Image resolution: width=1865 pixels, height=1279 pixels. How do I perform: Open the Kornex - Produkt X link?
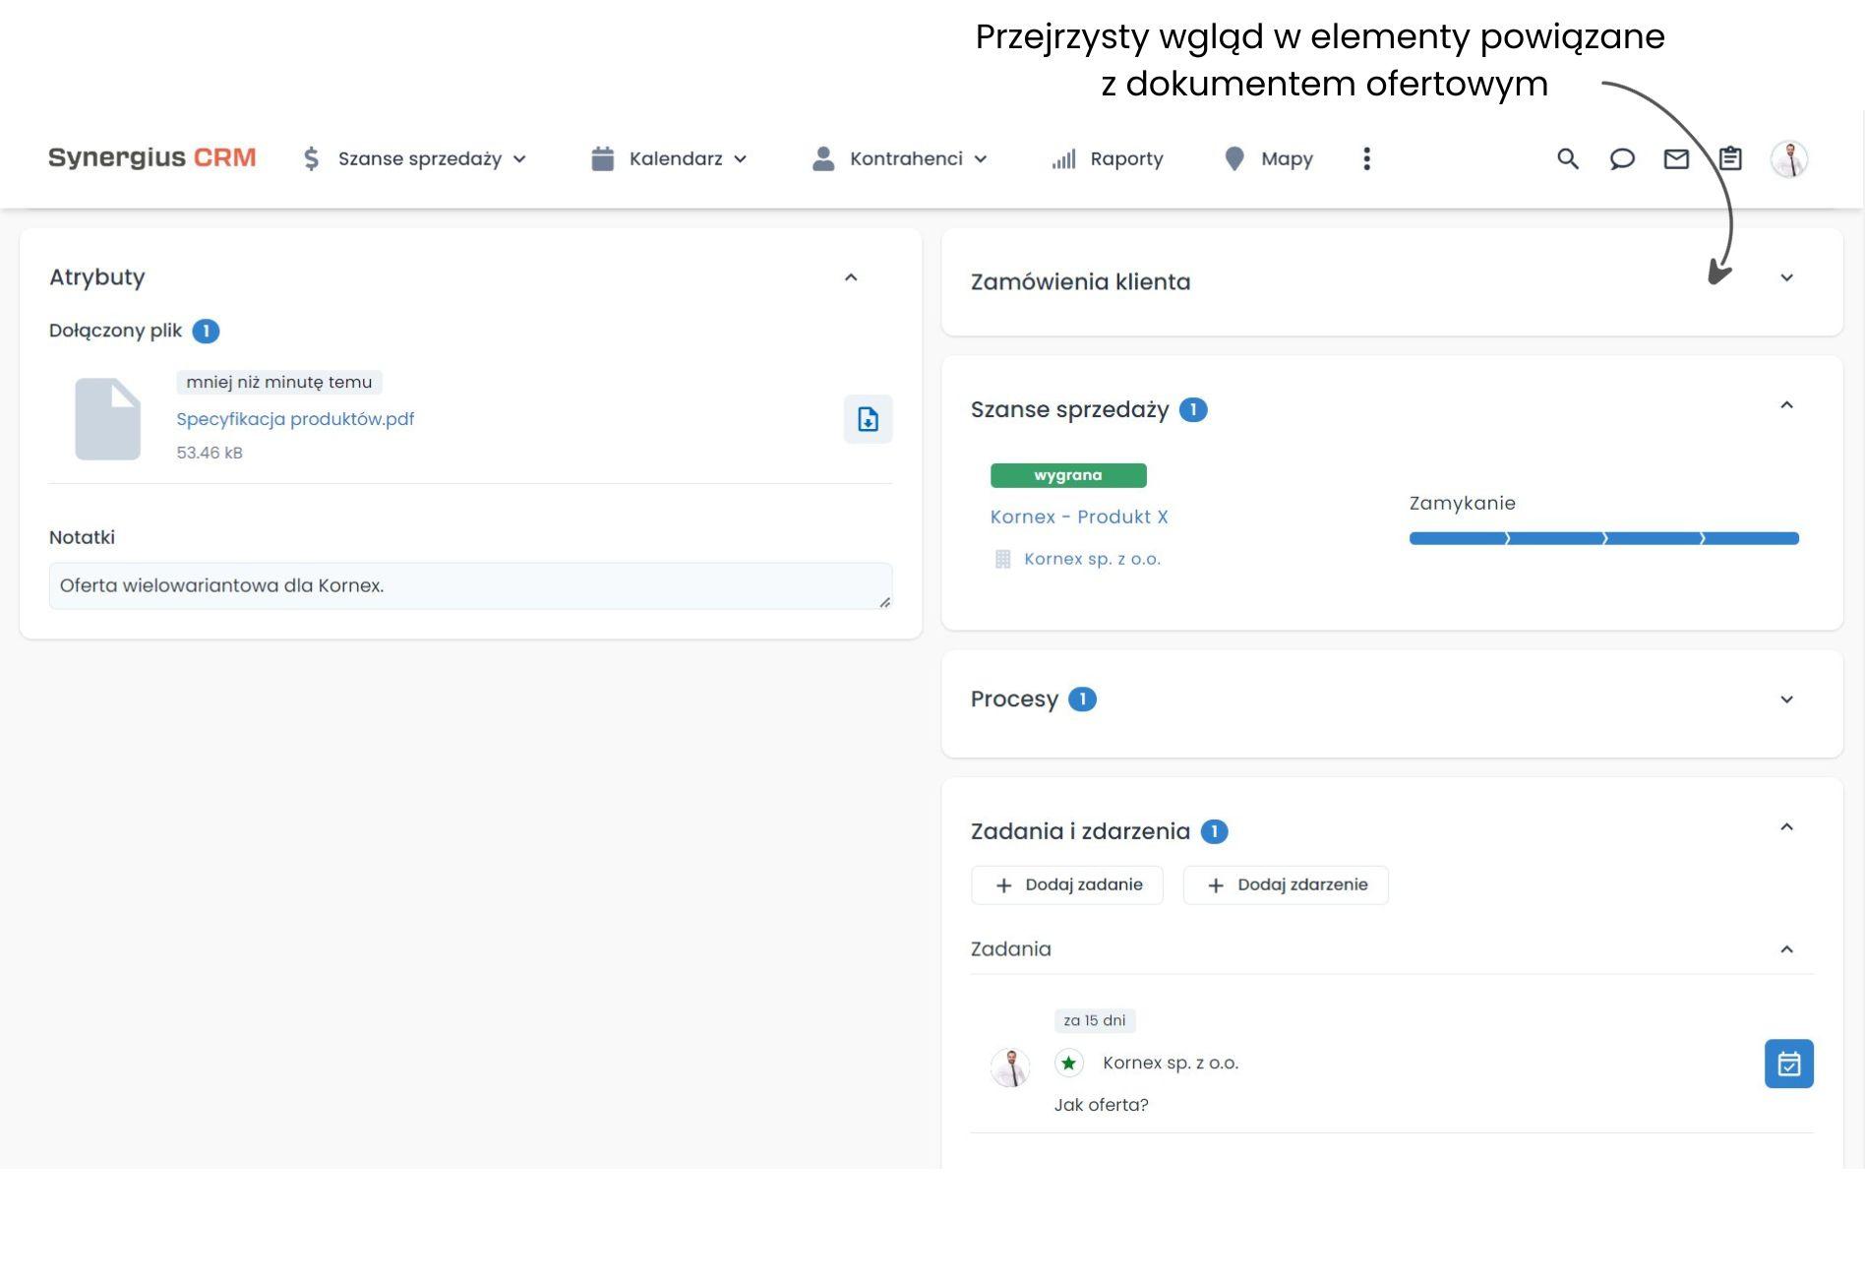[x=1079, y=517]
